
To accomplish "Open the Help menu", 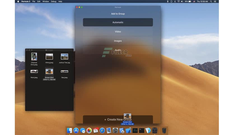I will click(60, 1).
